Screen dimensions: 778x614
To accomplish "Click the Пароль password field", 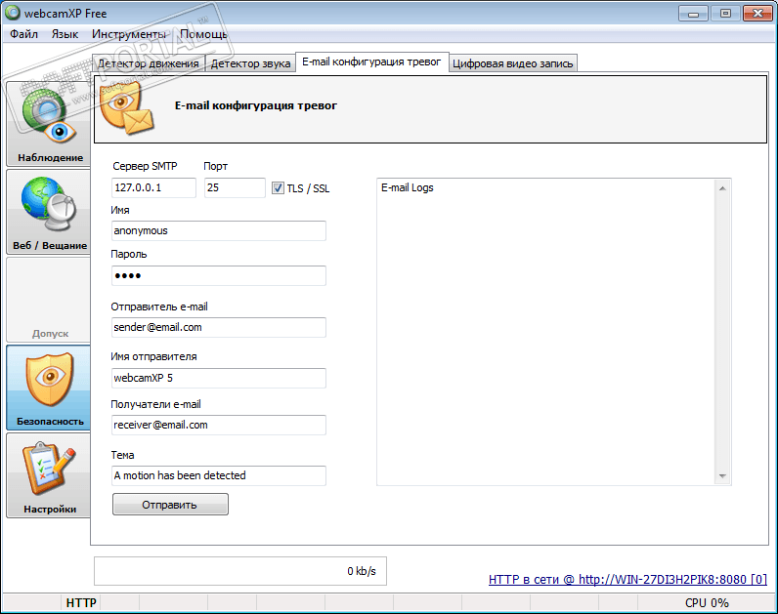I will (x=219, y=275).
